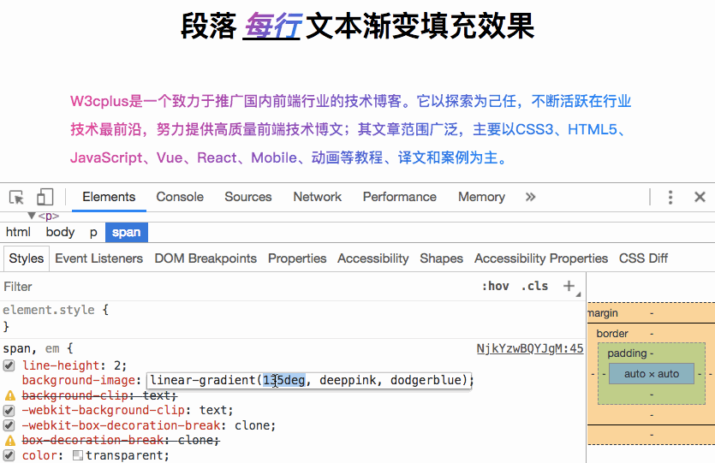Image resolution: width=715 pixels, height=463 pixels.
Task: Uncheck the color property
Action: click(x=9, y=455)
